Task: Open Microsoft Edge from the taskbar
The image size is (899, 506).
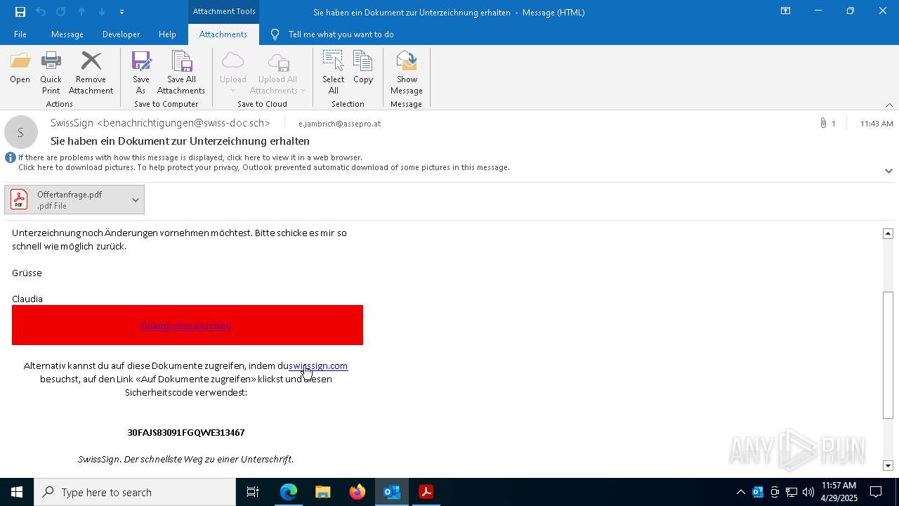Action: pyautogui.click(x=289, y=492)
